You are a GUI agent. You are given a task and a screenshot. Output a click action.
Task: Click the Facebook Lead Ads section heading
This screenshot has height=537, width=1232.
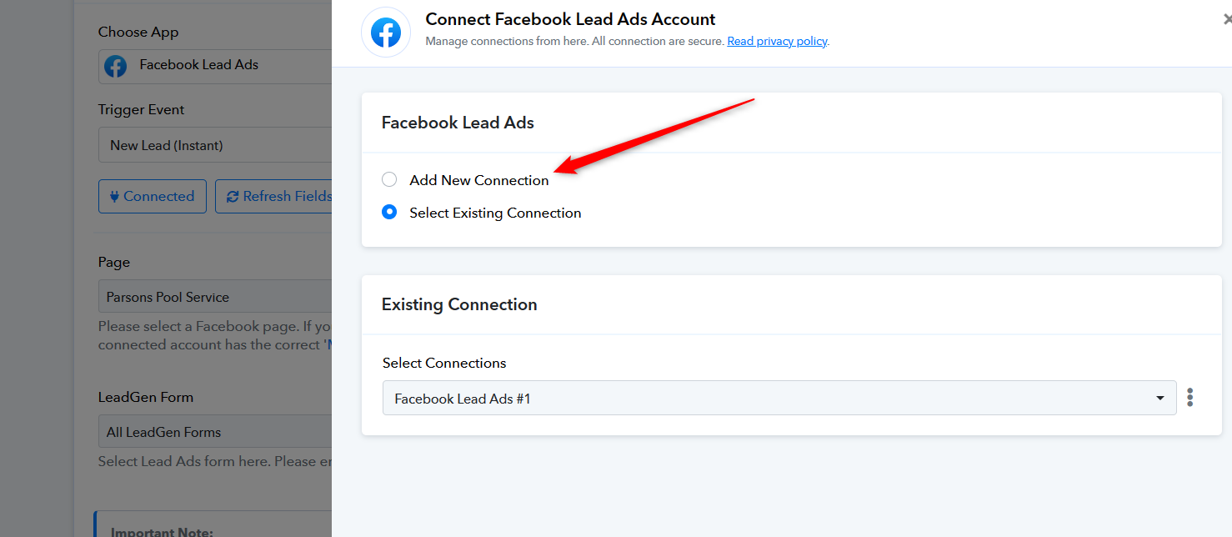pyautogui.click(x=458, y=123)
